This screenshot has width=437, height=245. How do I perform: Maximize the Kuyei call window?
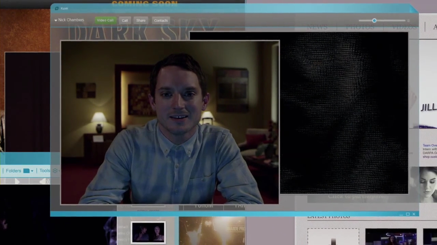pos(408,214)
